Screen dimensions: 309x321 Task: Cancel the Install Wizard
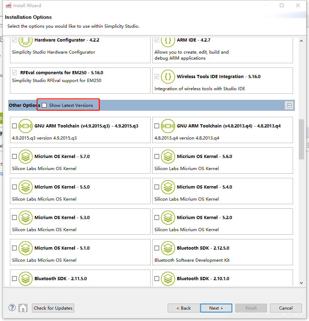pyautogui.click(x=286, y=308)
